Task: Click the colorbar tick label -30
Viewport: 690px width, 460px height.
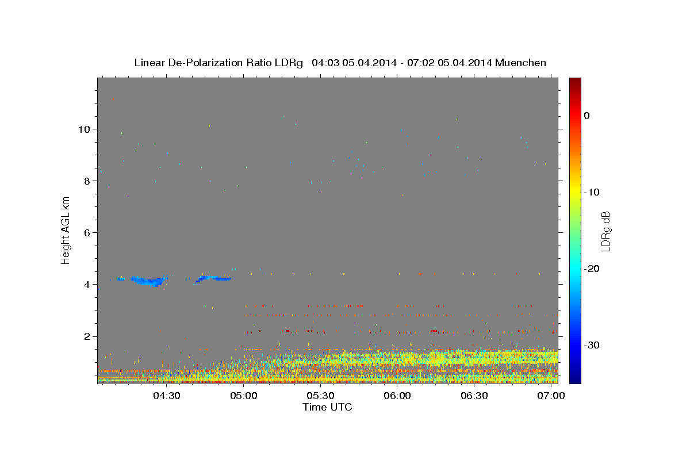Action: [x=592, y=345]
